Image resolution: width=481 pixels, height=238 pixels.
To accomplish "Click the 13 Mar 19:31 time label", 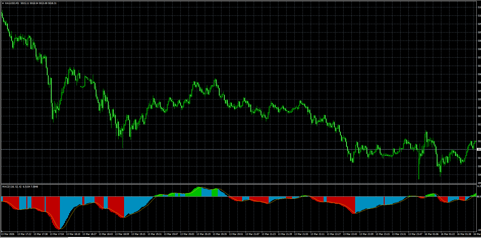I will coord(154,234).
